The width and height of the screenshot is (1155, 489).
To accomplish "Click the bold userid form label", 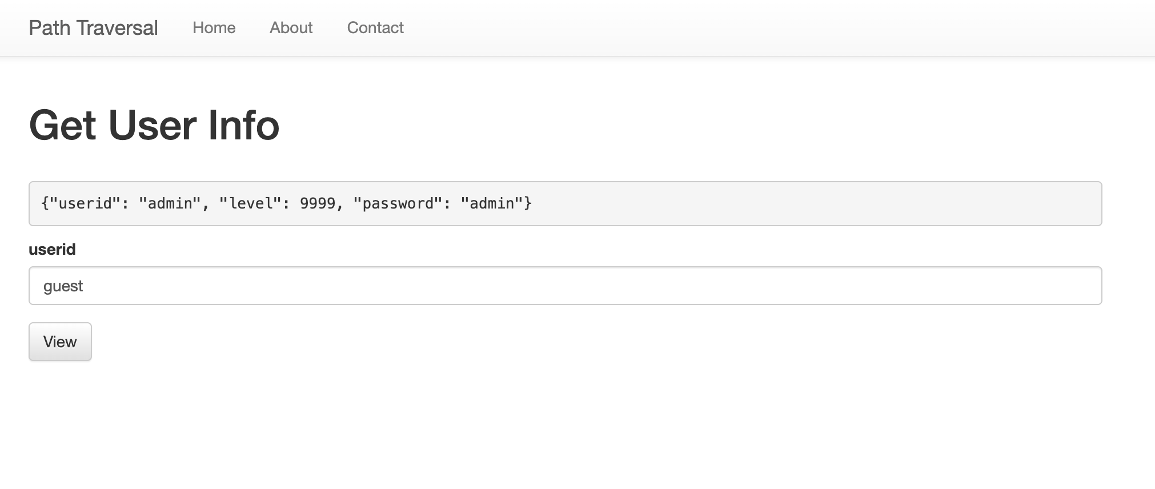I will pos(52,250).
